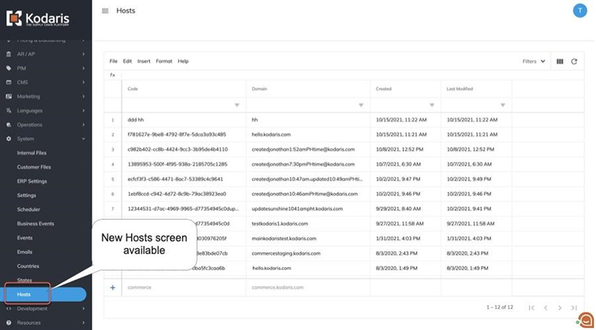Viewport: 596px width, 330px height.
Task: Click the hamburger menu icon beside Hosts title
Action: pyautogui.click(x=105, y=11)
